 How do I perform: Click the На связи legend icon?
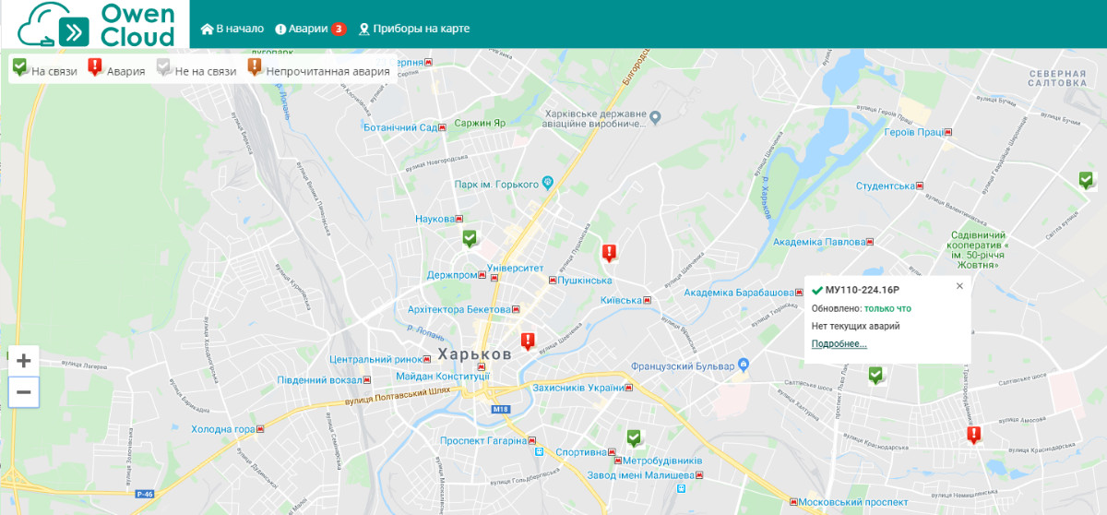click(20, 66)
